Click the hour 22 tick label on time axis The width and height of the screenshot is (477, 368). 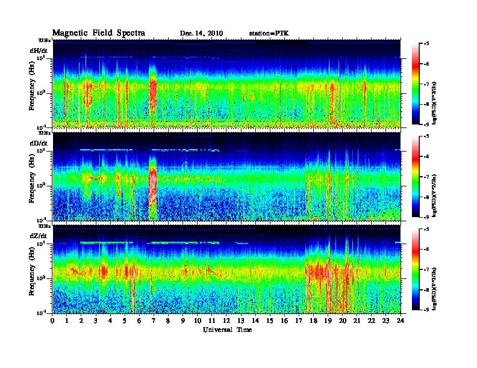tap(372, 321)
